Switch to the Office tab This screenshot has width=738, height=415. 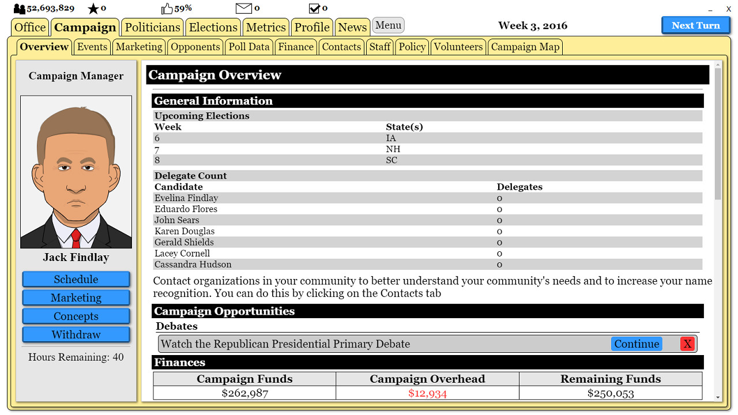point(29,27)
